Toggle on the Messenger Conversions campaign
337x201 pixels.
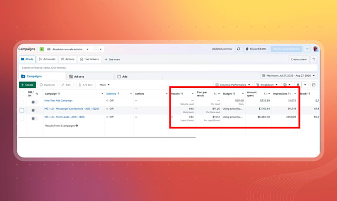click(34, 110)
